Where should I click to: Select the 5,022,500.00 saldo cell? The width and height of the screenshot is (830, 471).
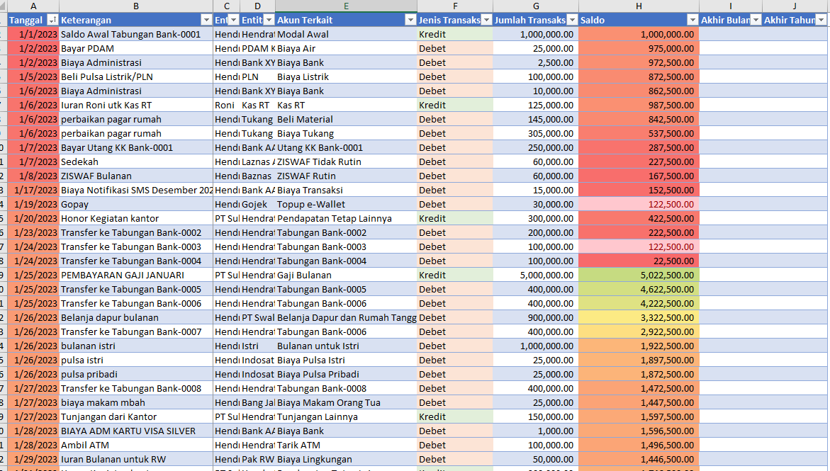639,276
